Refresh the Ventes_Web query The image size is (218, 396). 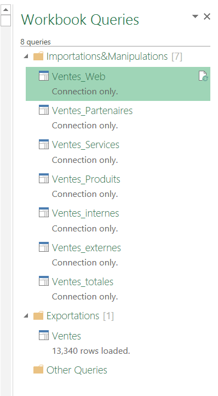click(203, 76)
